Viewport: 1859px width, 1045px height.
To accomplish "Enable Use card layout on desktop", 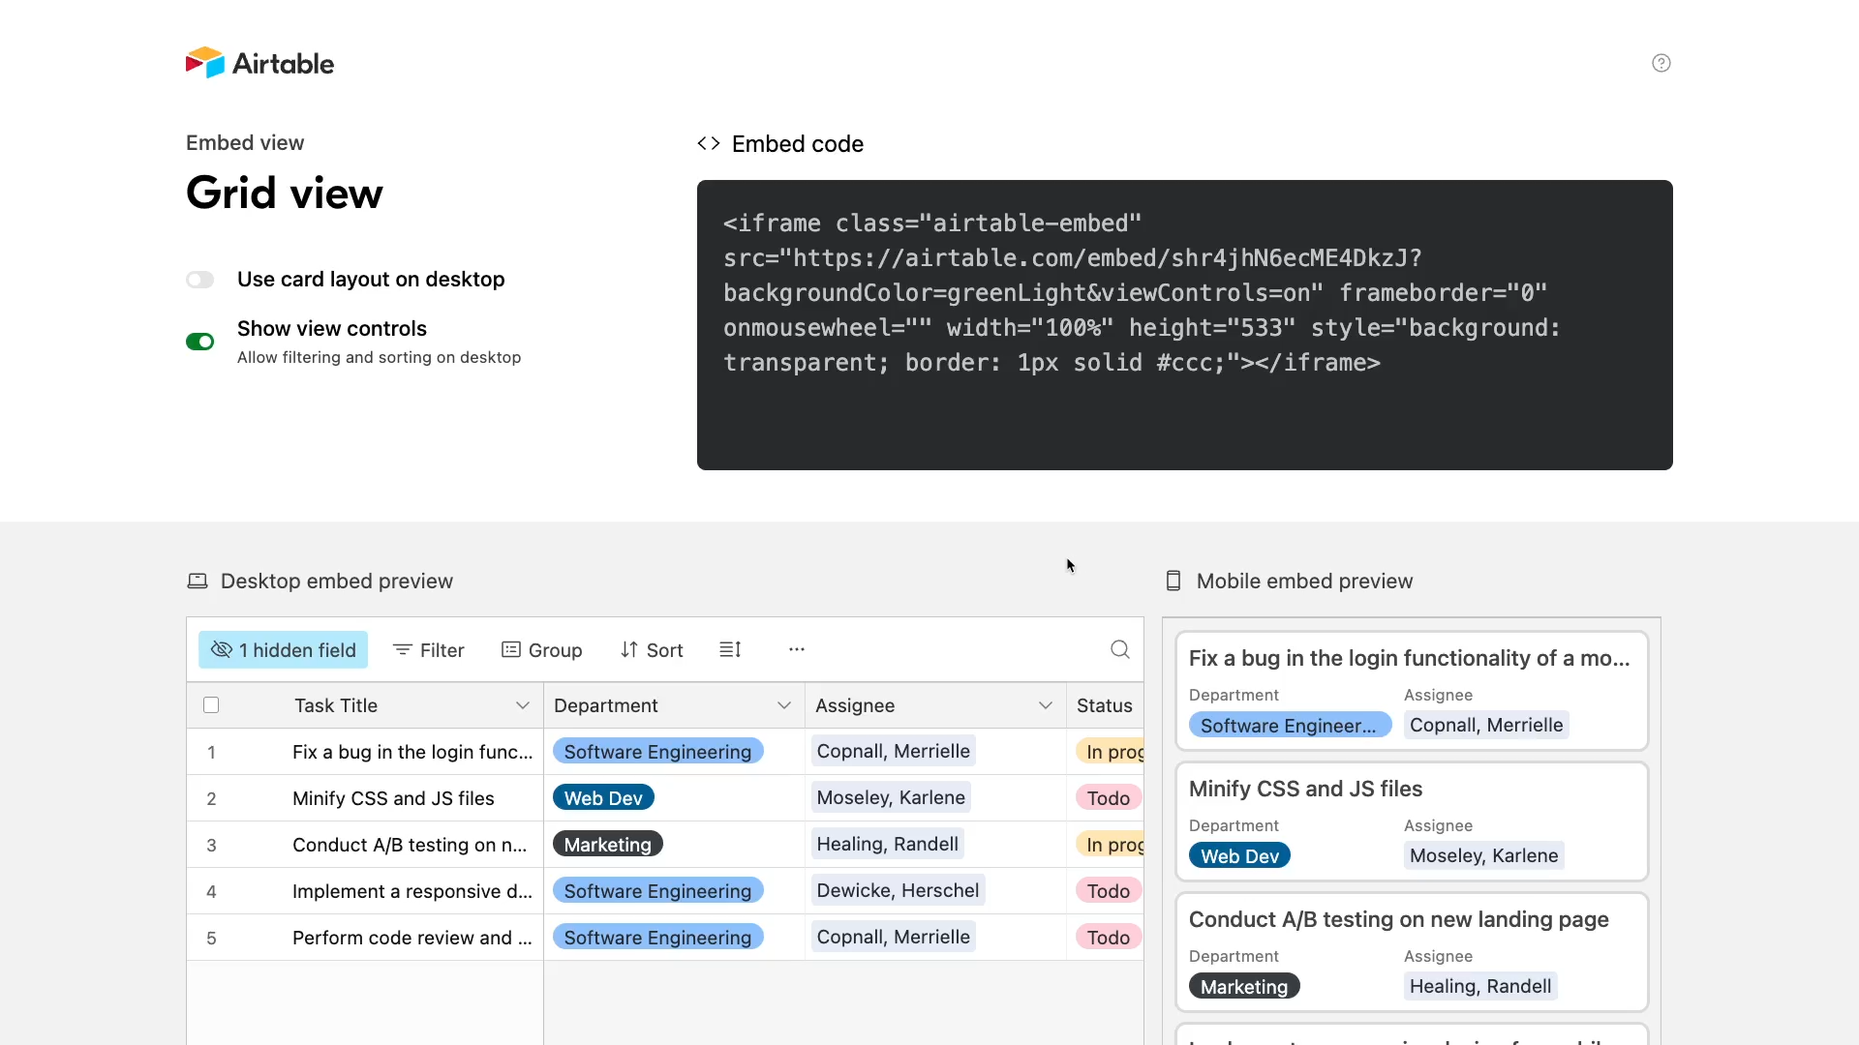I will pos(200,280).
